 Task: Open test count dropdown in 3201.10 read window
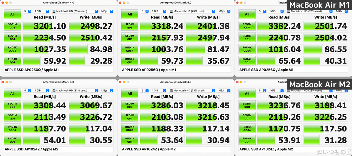pyautogui.click(x=27, y=11)
